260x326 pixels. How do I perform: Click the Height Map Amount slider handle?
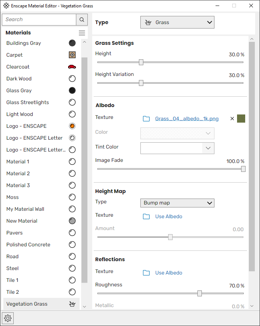tap(170, 237)
